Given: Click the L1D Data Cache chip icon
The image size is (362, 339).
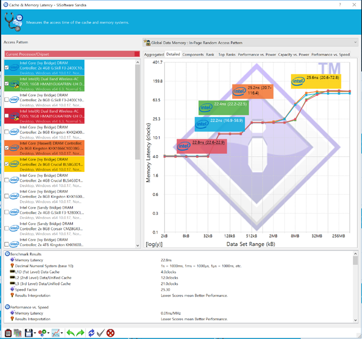Looking at the screenshot, I should (x=12, y=271).
